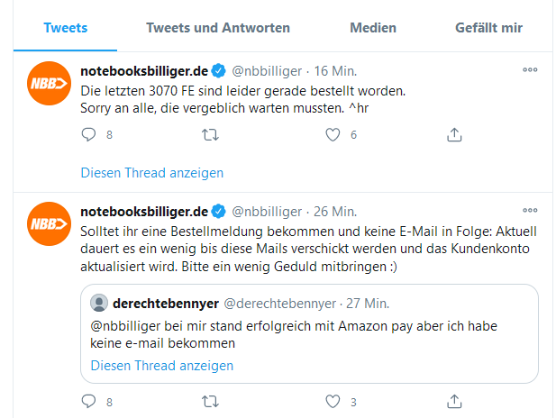The image size is (556, 418).
Task: Select the Gefällt mir tab
Action: 488,27
